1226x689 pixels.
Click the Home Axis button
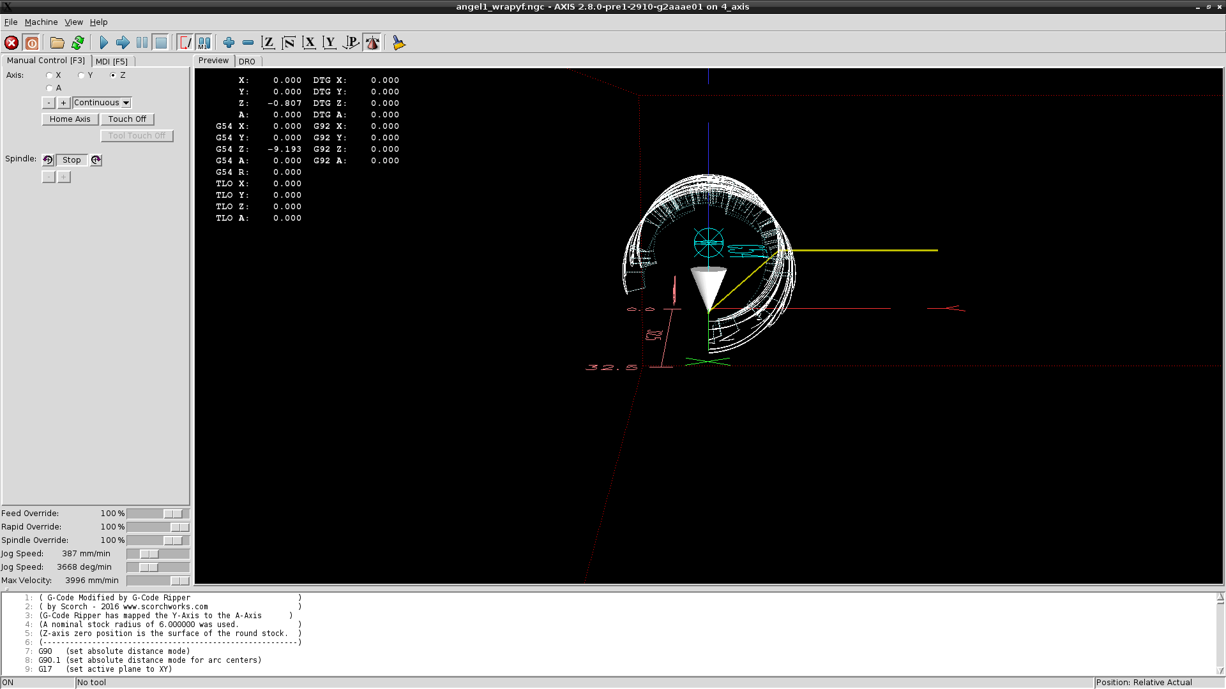point(70,119)
